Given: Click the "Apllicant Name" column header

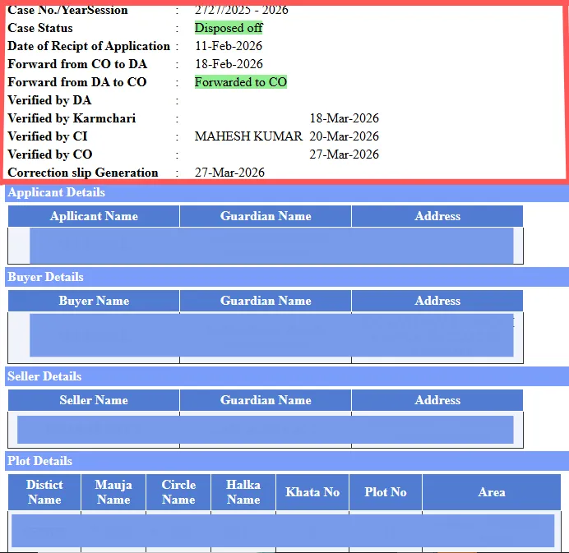Looking at the screenshot, I should (x=94, y=216).
